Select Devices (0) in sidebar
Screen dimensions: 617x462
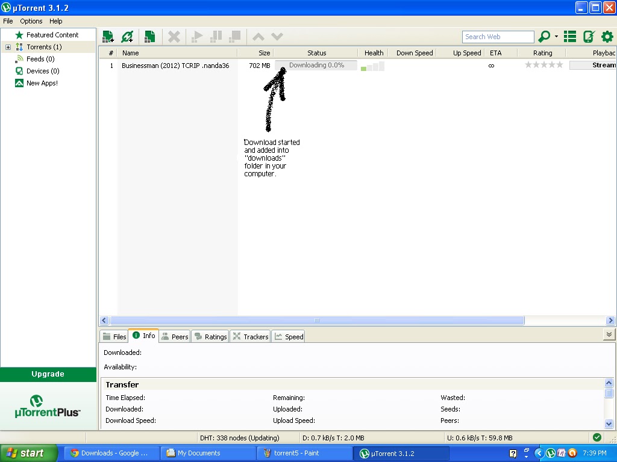tap(43, 71)
